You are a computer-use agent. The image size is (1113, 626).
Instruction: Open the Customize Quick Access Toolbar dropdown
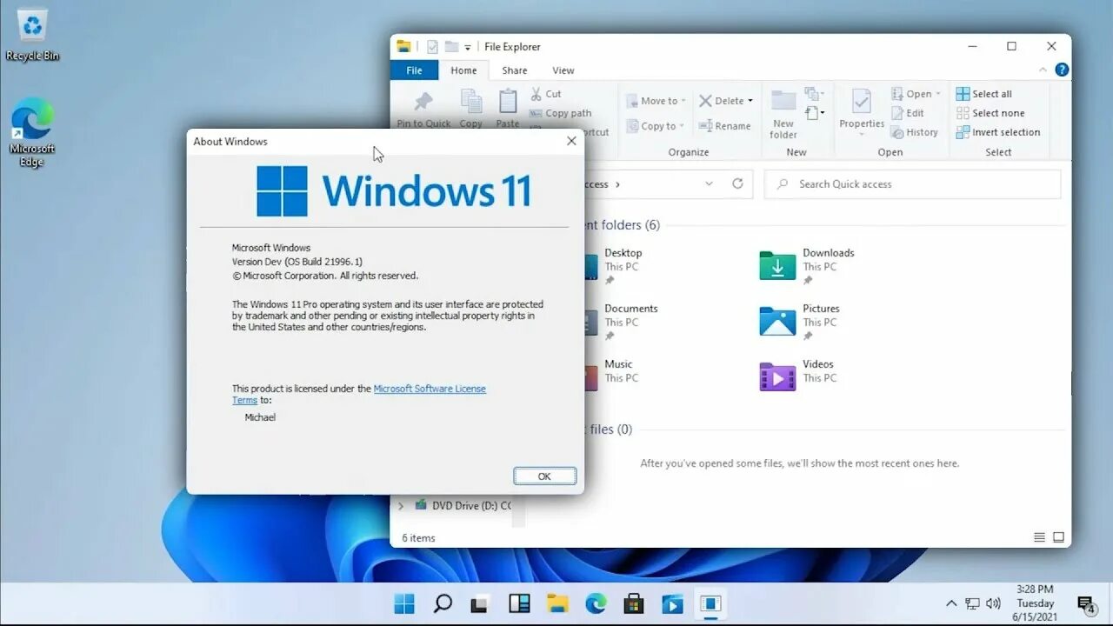468,47
